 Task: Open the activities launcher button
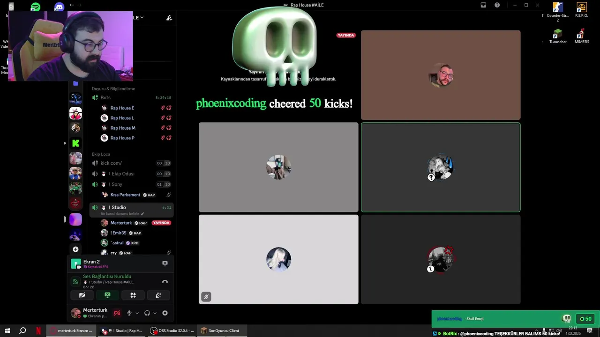coord(133,295)
